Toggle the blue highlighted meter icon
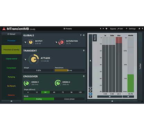 pyautogui.click(x=90, y=94)
